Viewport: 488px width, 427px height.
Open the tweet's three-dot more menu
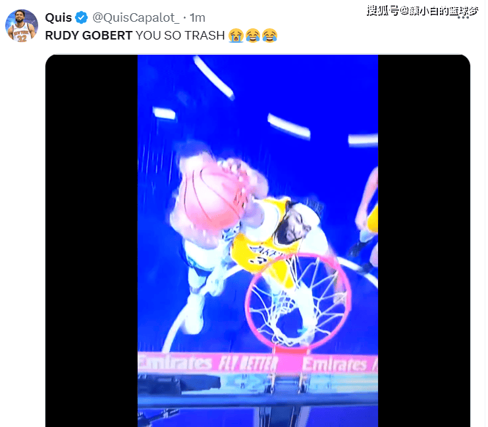point(463,18)
